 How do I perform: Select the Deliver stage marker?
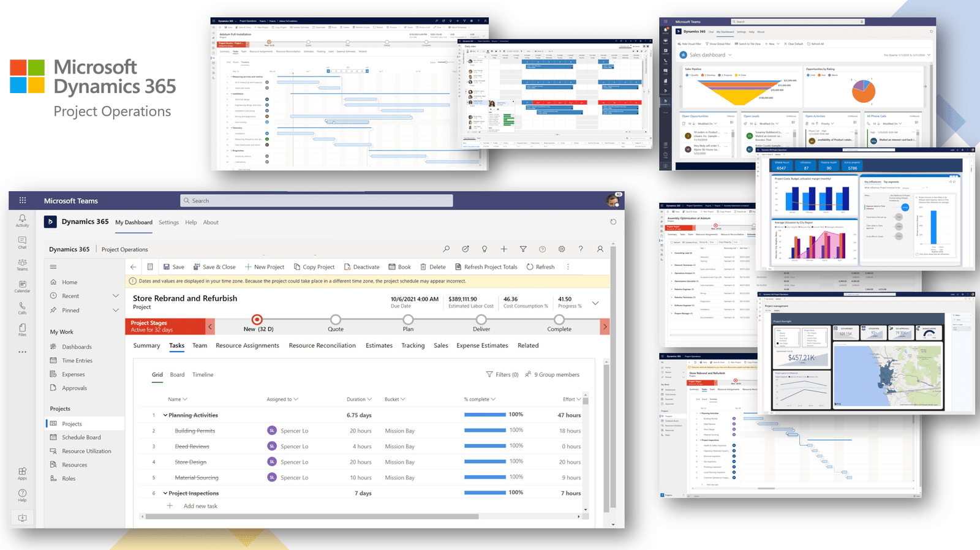[x=481, y=319]
